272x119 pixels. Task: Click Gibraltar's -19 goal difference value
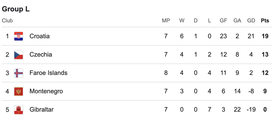coord(251,109)
